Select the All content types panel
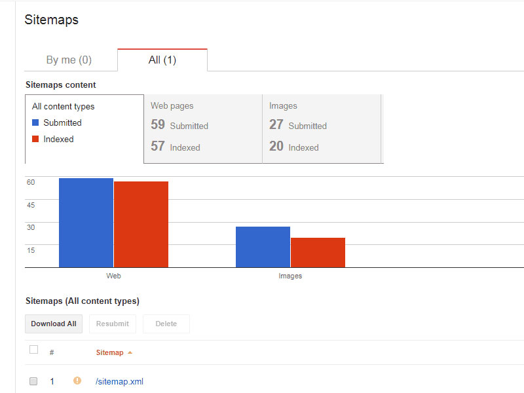The width and height of the screenshot is (524, 393). [84, 128]
